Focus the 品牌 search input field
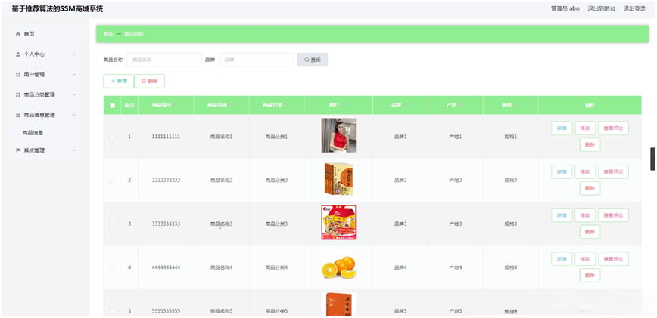 256,60
